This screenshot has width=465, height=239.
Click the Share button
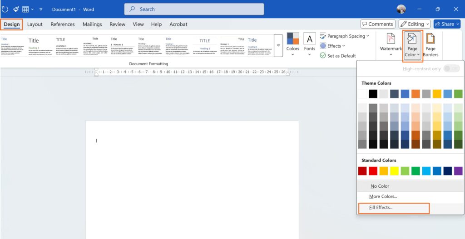447,24
